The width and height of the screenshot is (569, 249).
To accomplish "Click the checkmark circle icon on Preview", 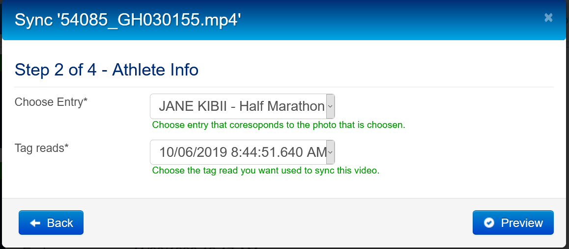I will (x=488, y=223).
